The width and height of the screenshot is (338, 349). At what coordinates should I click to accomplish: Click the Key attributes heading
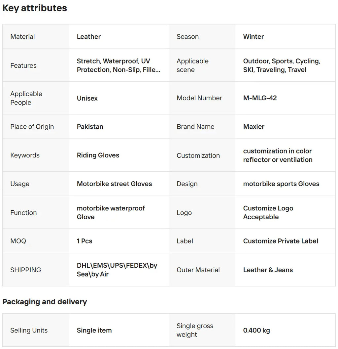tap(35, 8)
